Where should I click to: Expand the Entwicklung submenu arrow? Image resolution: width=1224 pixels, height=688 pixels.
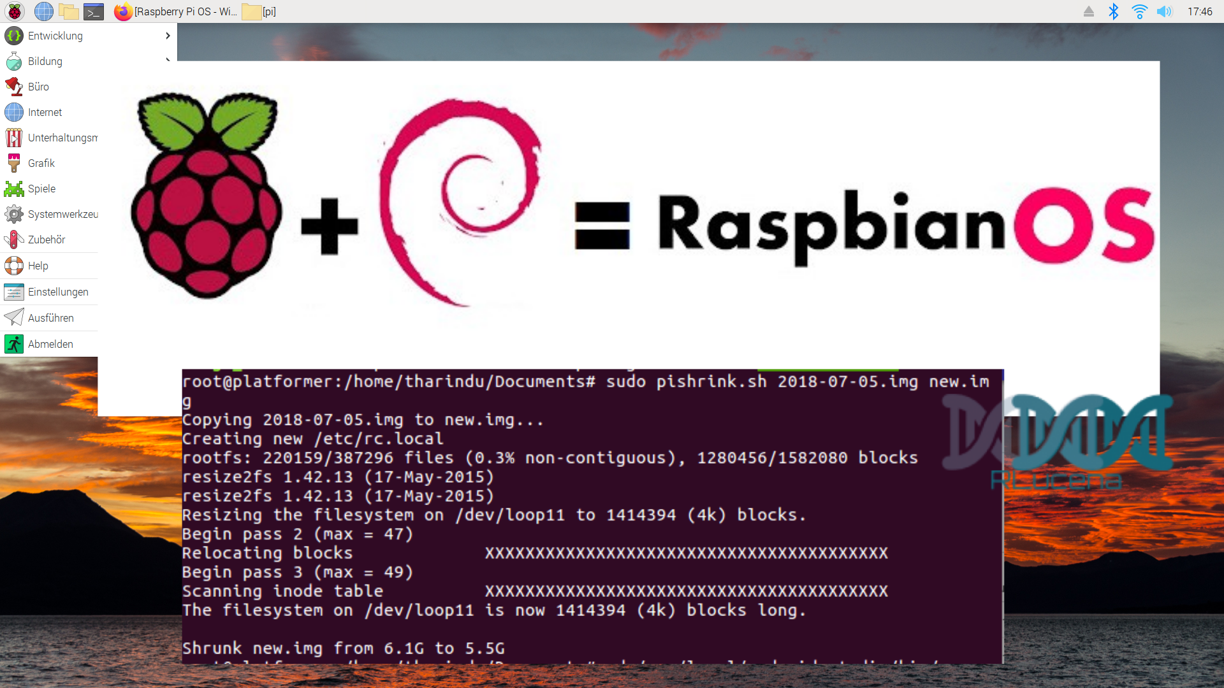tap(168, 36)
